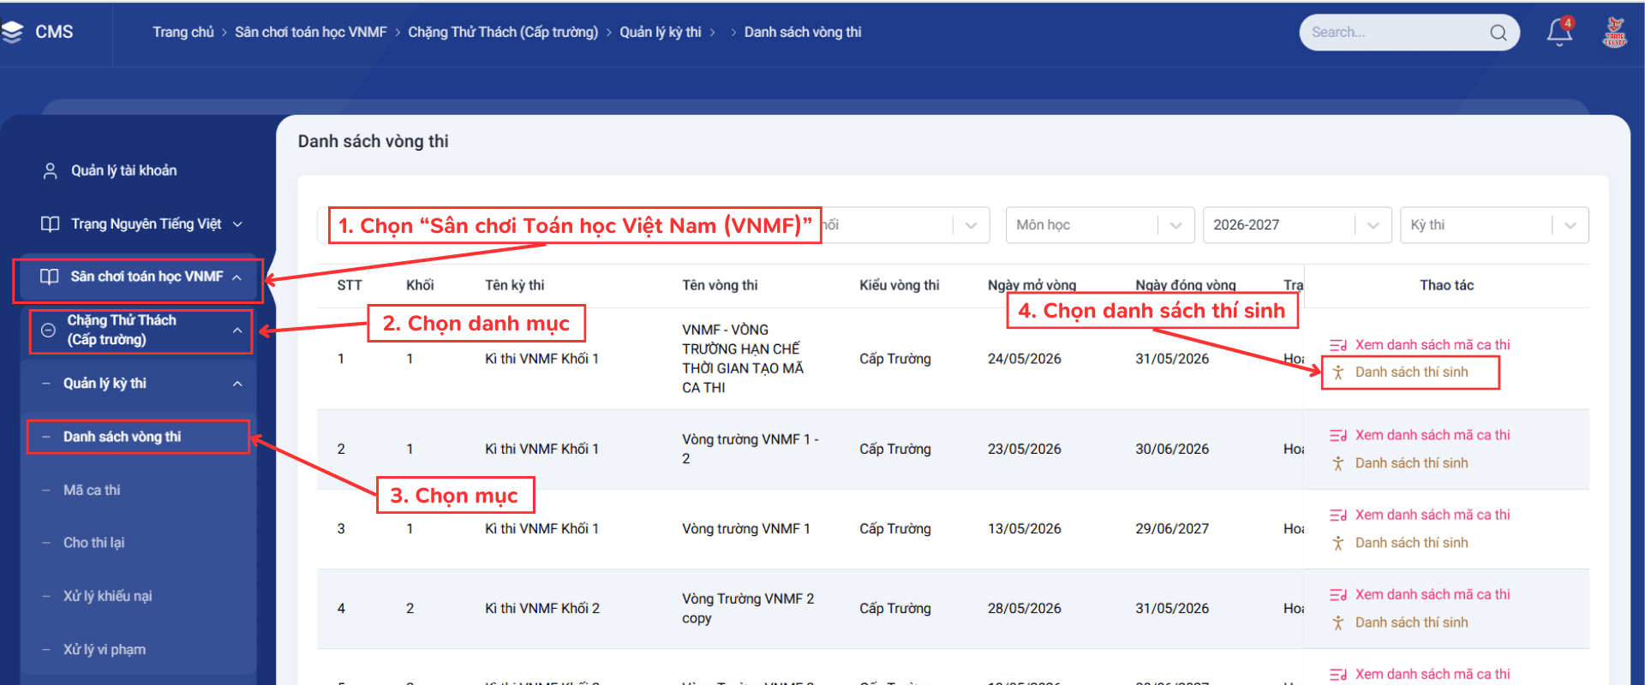
Task: Click the list icon for row 3 Xem danh sách mã ca thi
Action: 1338,515
